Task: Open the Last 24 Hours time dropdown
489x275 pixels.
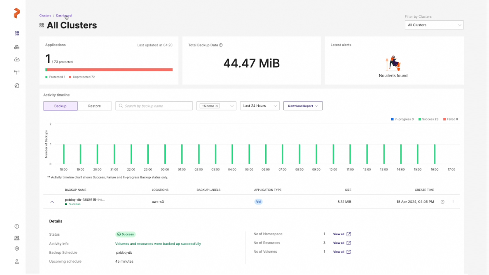Action: [x=260, y=106]
